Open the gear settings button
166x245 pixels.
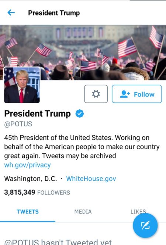pos(96,94)
